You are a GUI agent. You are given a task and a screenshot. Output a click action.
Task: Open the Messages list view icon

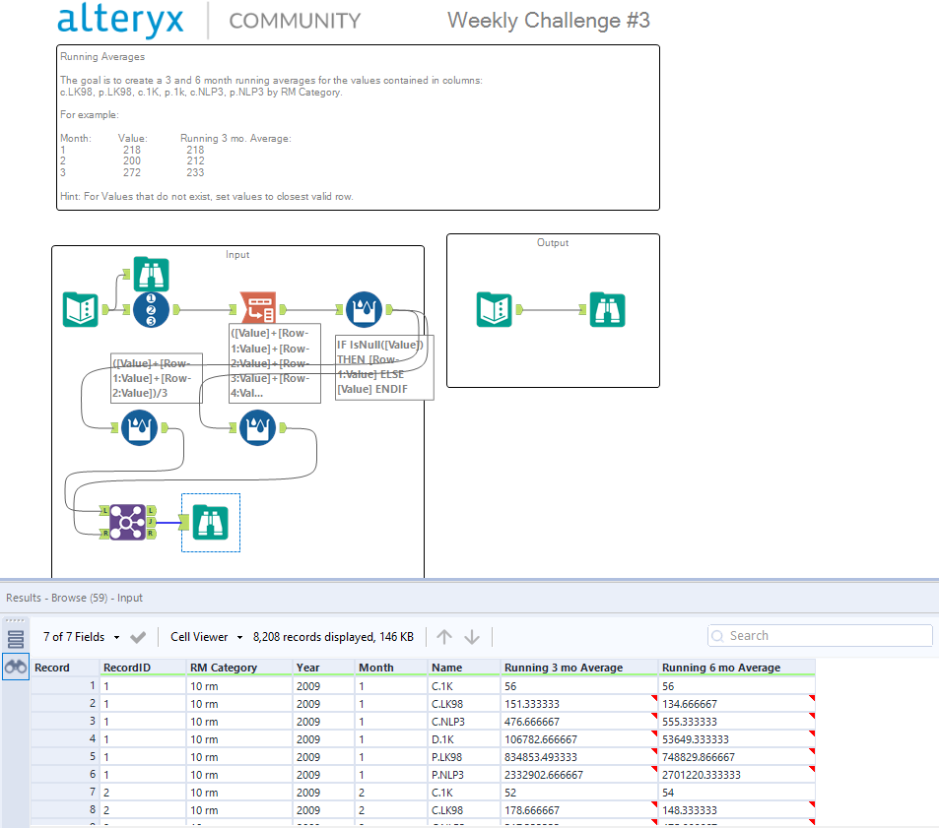(16, 640)
